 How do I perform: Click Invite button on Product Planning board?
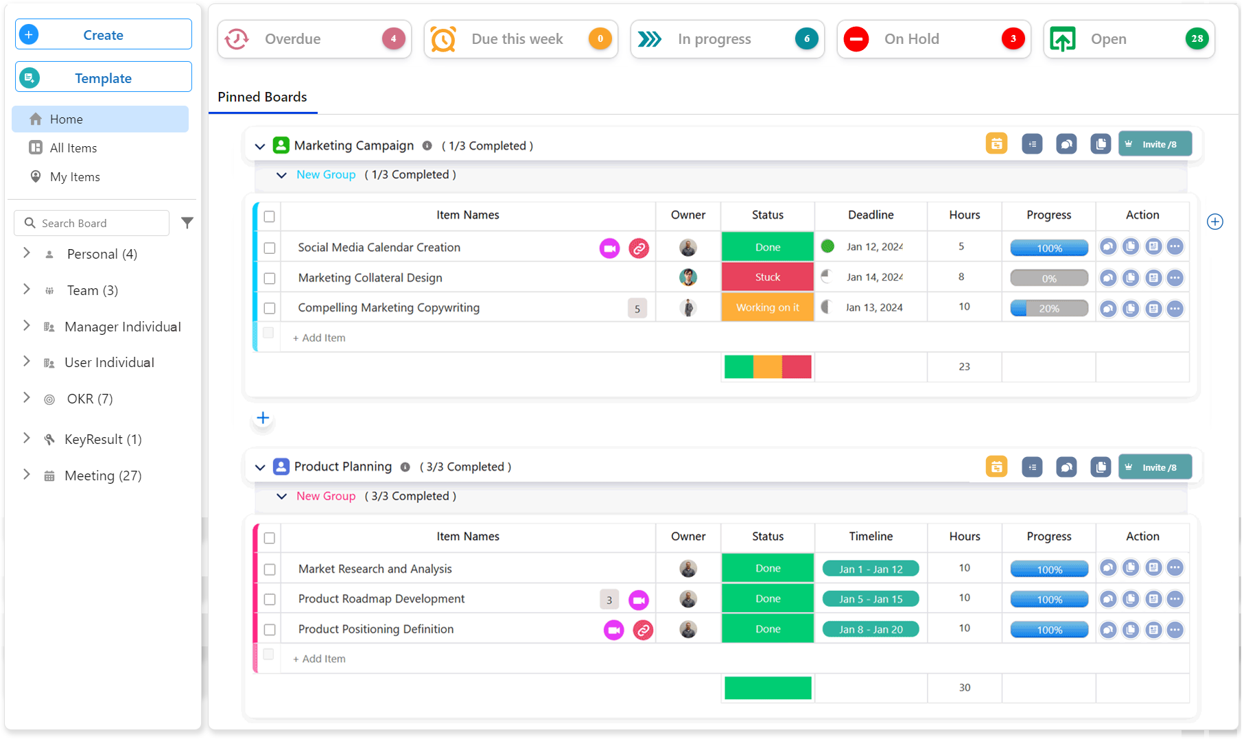click(x=1155, y=467)
